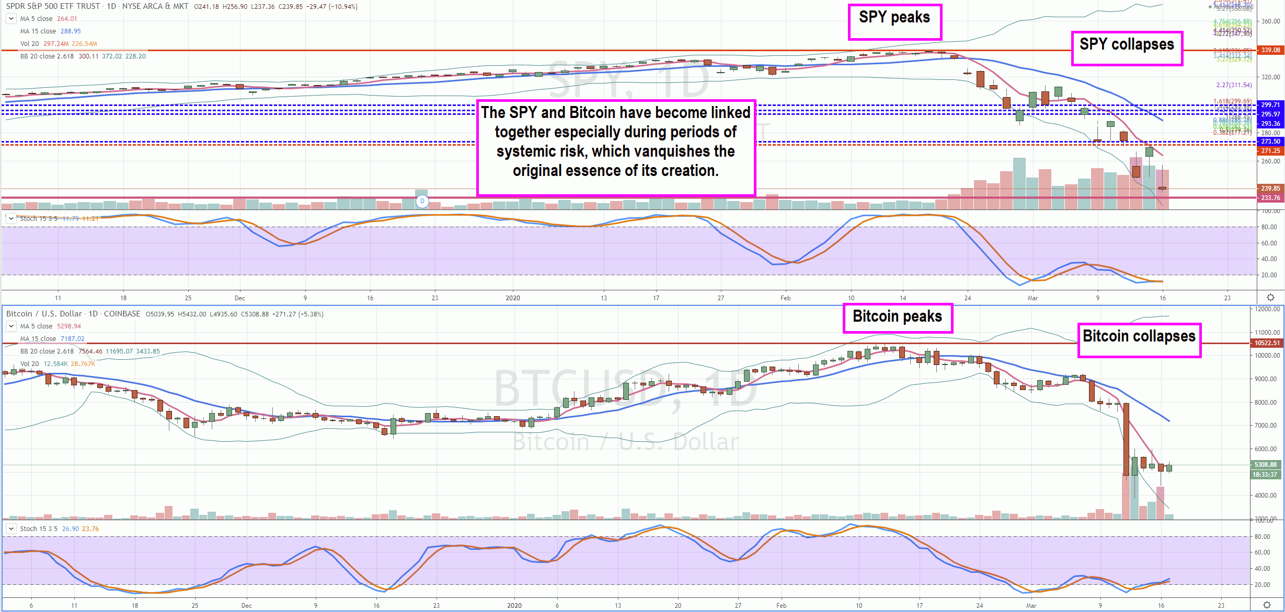Click the 295.97 price line label
Screen dimensions: 1285x612
[x=1270, y=114]
